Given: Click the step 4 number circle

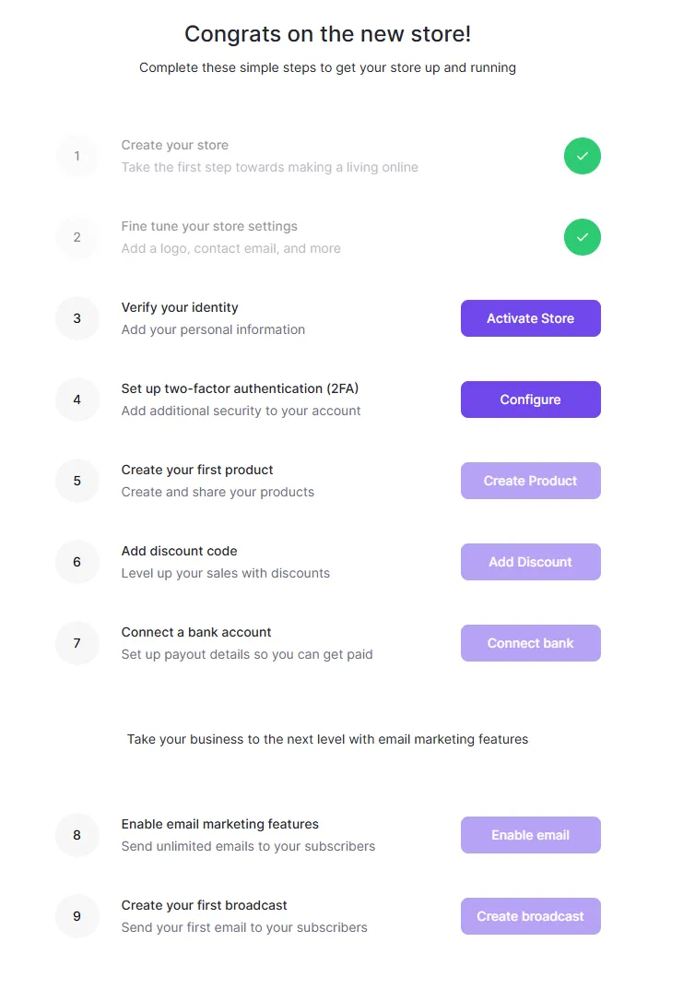Looking at the screenshot, I should pos(77,400).
